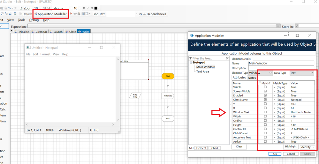319x164 pixels.
Task: Toggle italic text formatting
Action: (88, 8)
